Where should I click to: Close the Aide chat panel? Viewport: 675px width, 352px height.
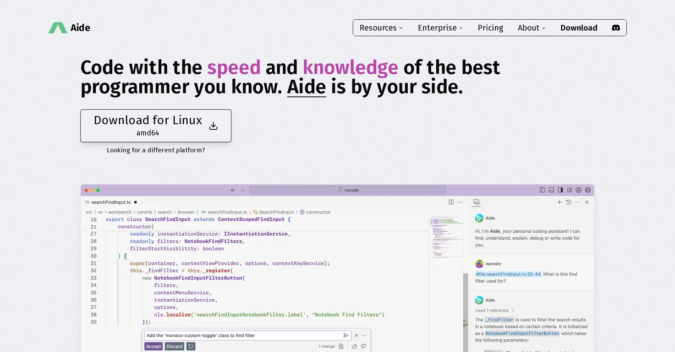[x=587, y=202]
